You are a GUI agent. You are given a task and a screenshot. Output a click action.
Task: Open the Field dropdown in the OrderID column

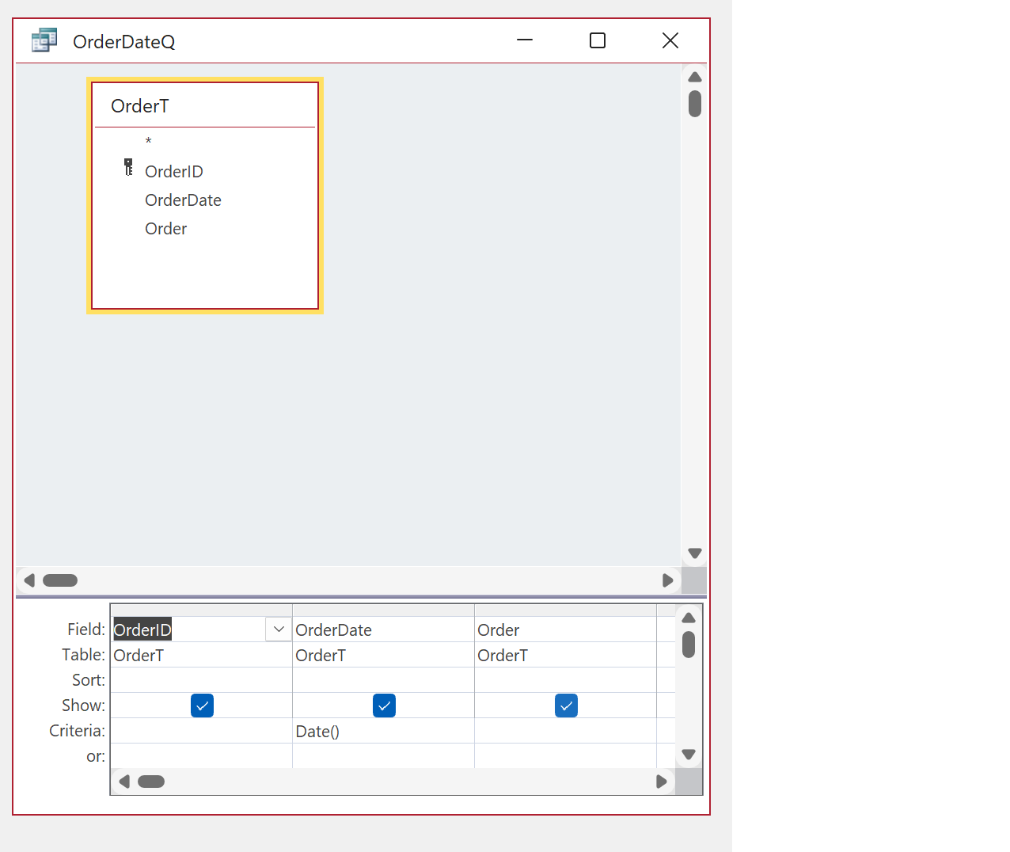click(278, 629)
